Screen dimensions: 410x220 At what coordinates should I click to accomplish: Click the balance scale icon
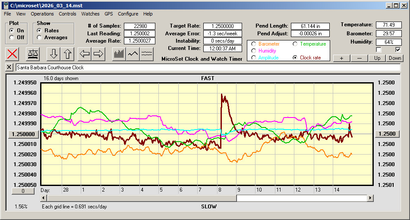coord(33,54)
